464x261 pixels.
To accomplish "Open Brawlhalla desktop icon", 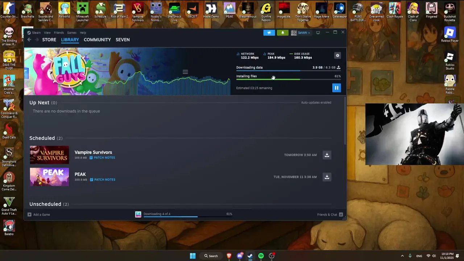I will (28, 11).
